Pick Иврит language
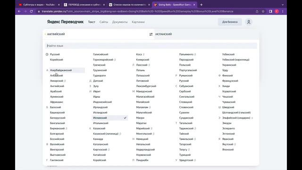302x170 pixels. point(97,91)
